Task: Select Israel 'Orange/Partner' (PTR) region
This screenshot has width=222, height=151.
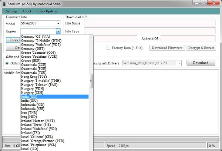Action: click(54, 141)
